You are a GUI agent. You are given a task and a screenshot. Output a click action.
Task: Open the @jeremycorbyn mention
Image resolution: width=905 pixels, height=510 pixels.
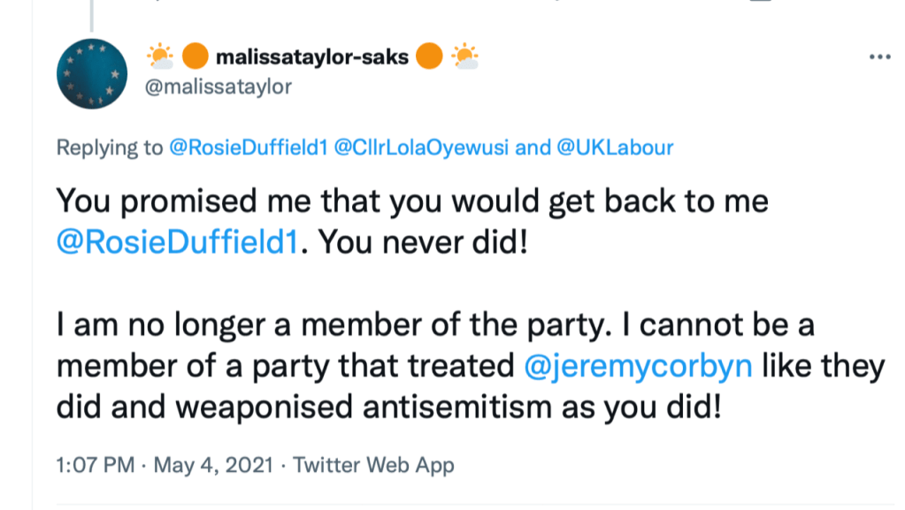640,366
